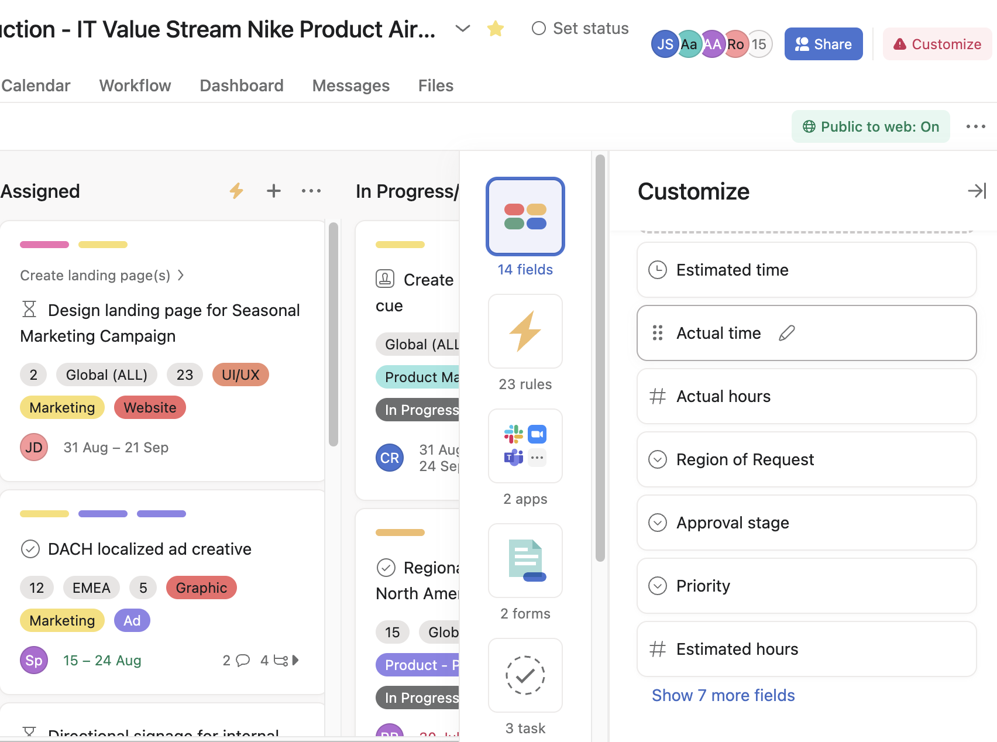Open the 2 apps integrations tile

525,446
